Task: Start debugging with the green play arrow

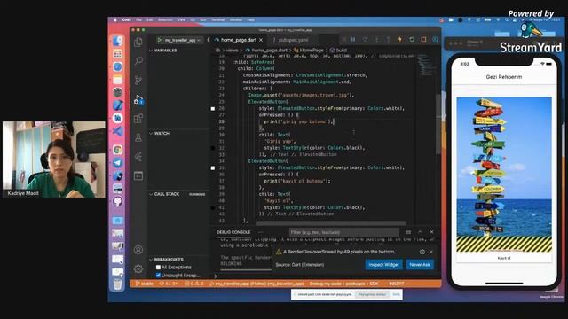Action: [x=160, y=40]
